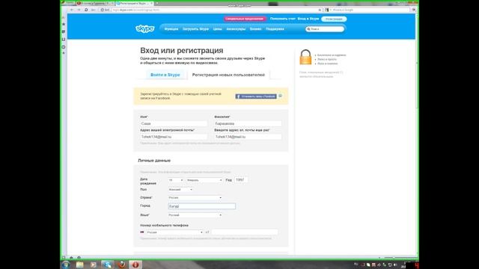
Task: Open the 'Цены' navigation item
Action: coord(218,29)
